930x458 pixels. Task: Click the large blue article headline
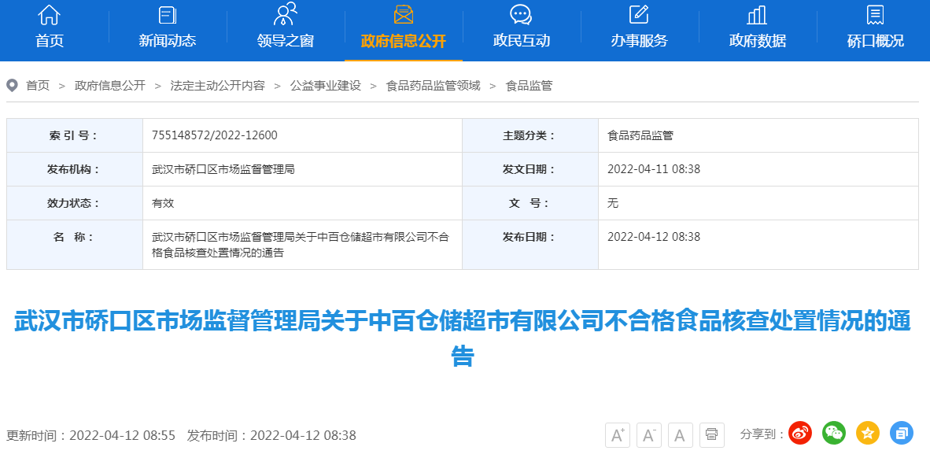[x=462, y=338]
